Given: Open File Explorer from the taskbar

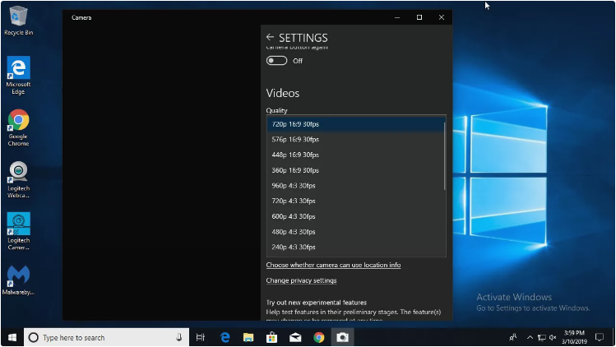Looking at the screenshot, I should coord(248,337).
